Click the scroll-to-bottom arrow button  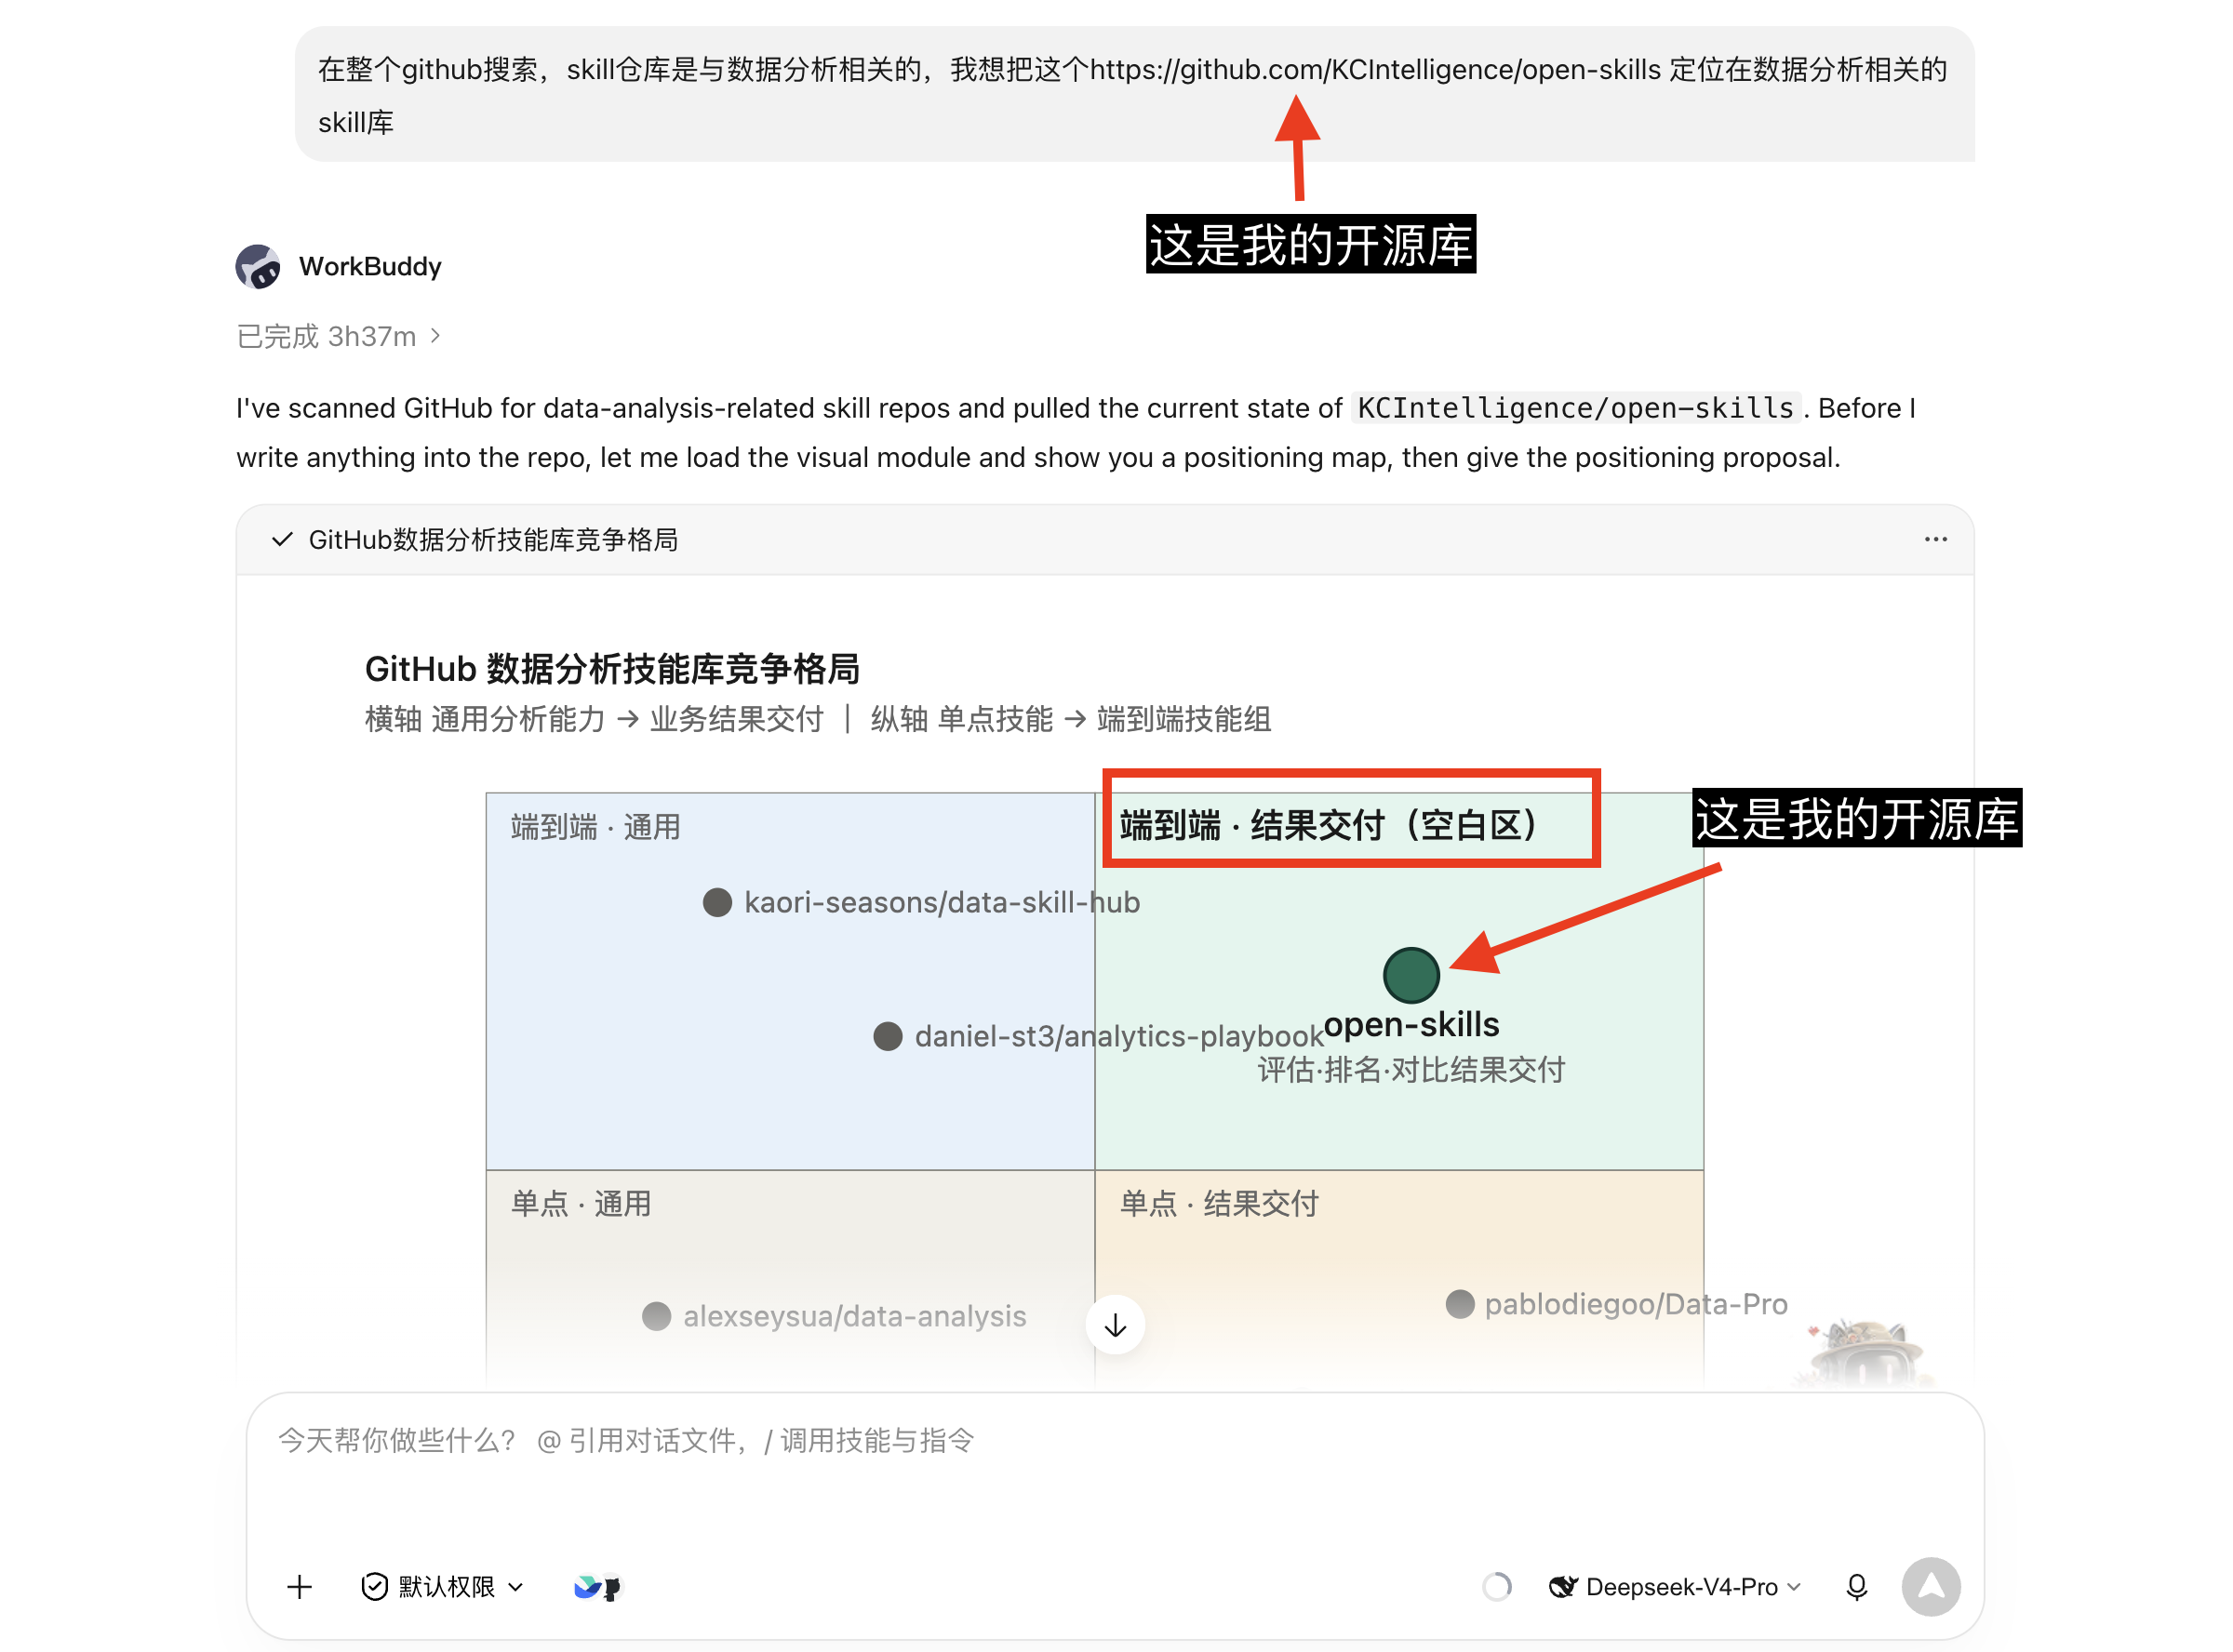(x=1115, y=1326)
